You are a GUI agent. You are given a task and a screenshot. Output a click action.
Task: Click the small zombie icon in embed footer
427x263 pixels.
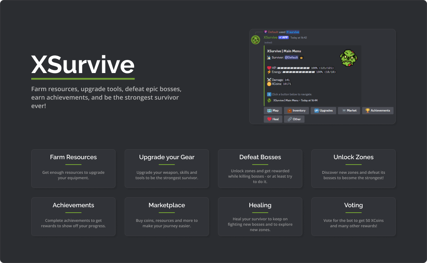[269, 100]
